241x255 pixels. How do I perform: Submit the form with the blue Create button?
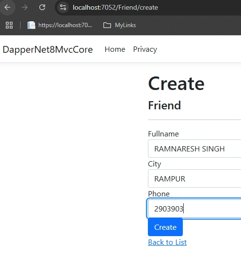pos(165,227)
